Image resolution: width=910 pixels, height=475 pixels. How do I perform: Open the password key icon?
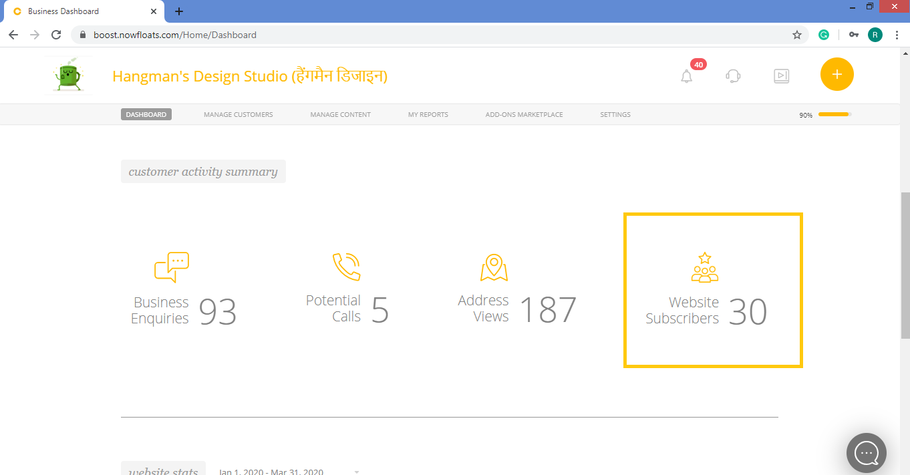(853, 35)
